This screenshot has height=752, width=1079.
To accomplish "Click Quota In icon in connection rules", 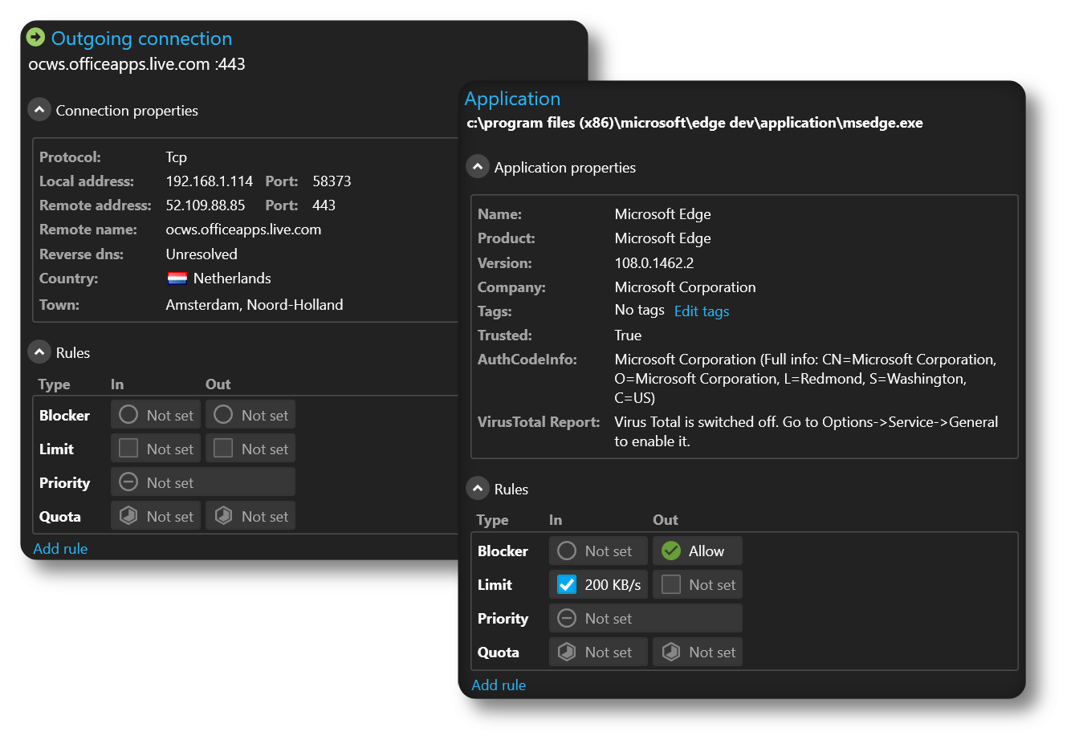I will tap(128, 516).
